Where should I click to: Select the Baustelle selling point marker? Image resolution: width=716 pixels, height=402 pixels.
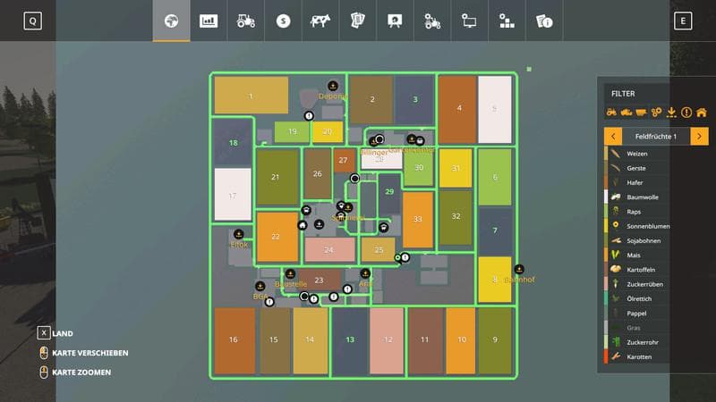[290, 274]
